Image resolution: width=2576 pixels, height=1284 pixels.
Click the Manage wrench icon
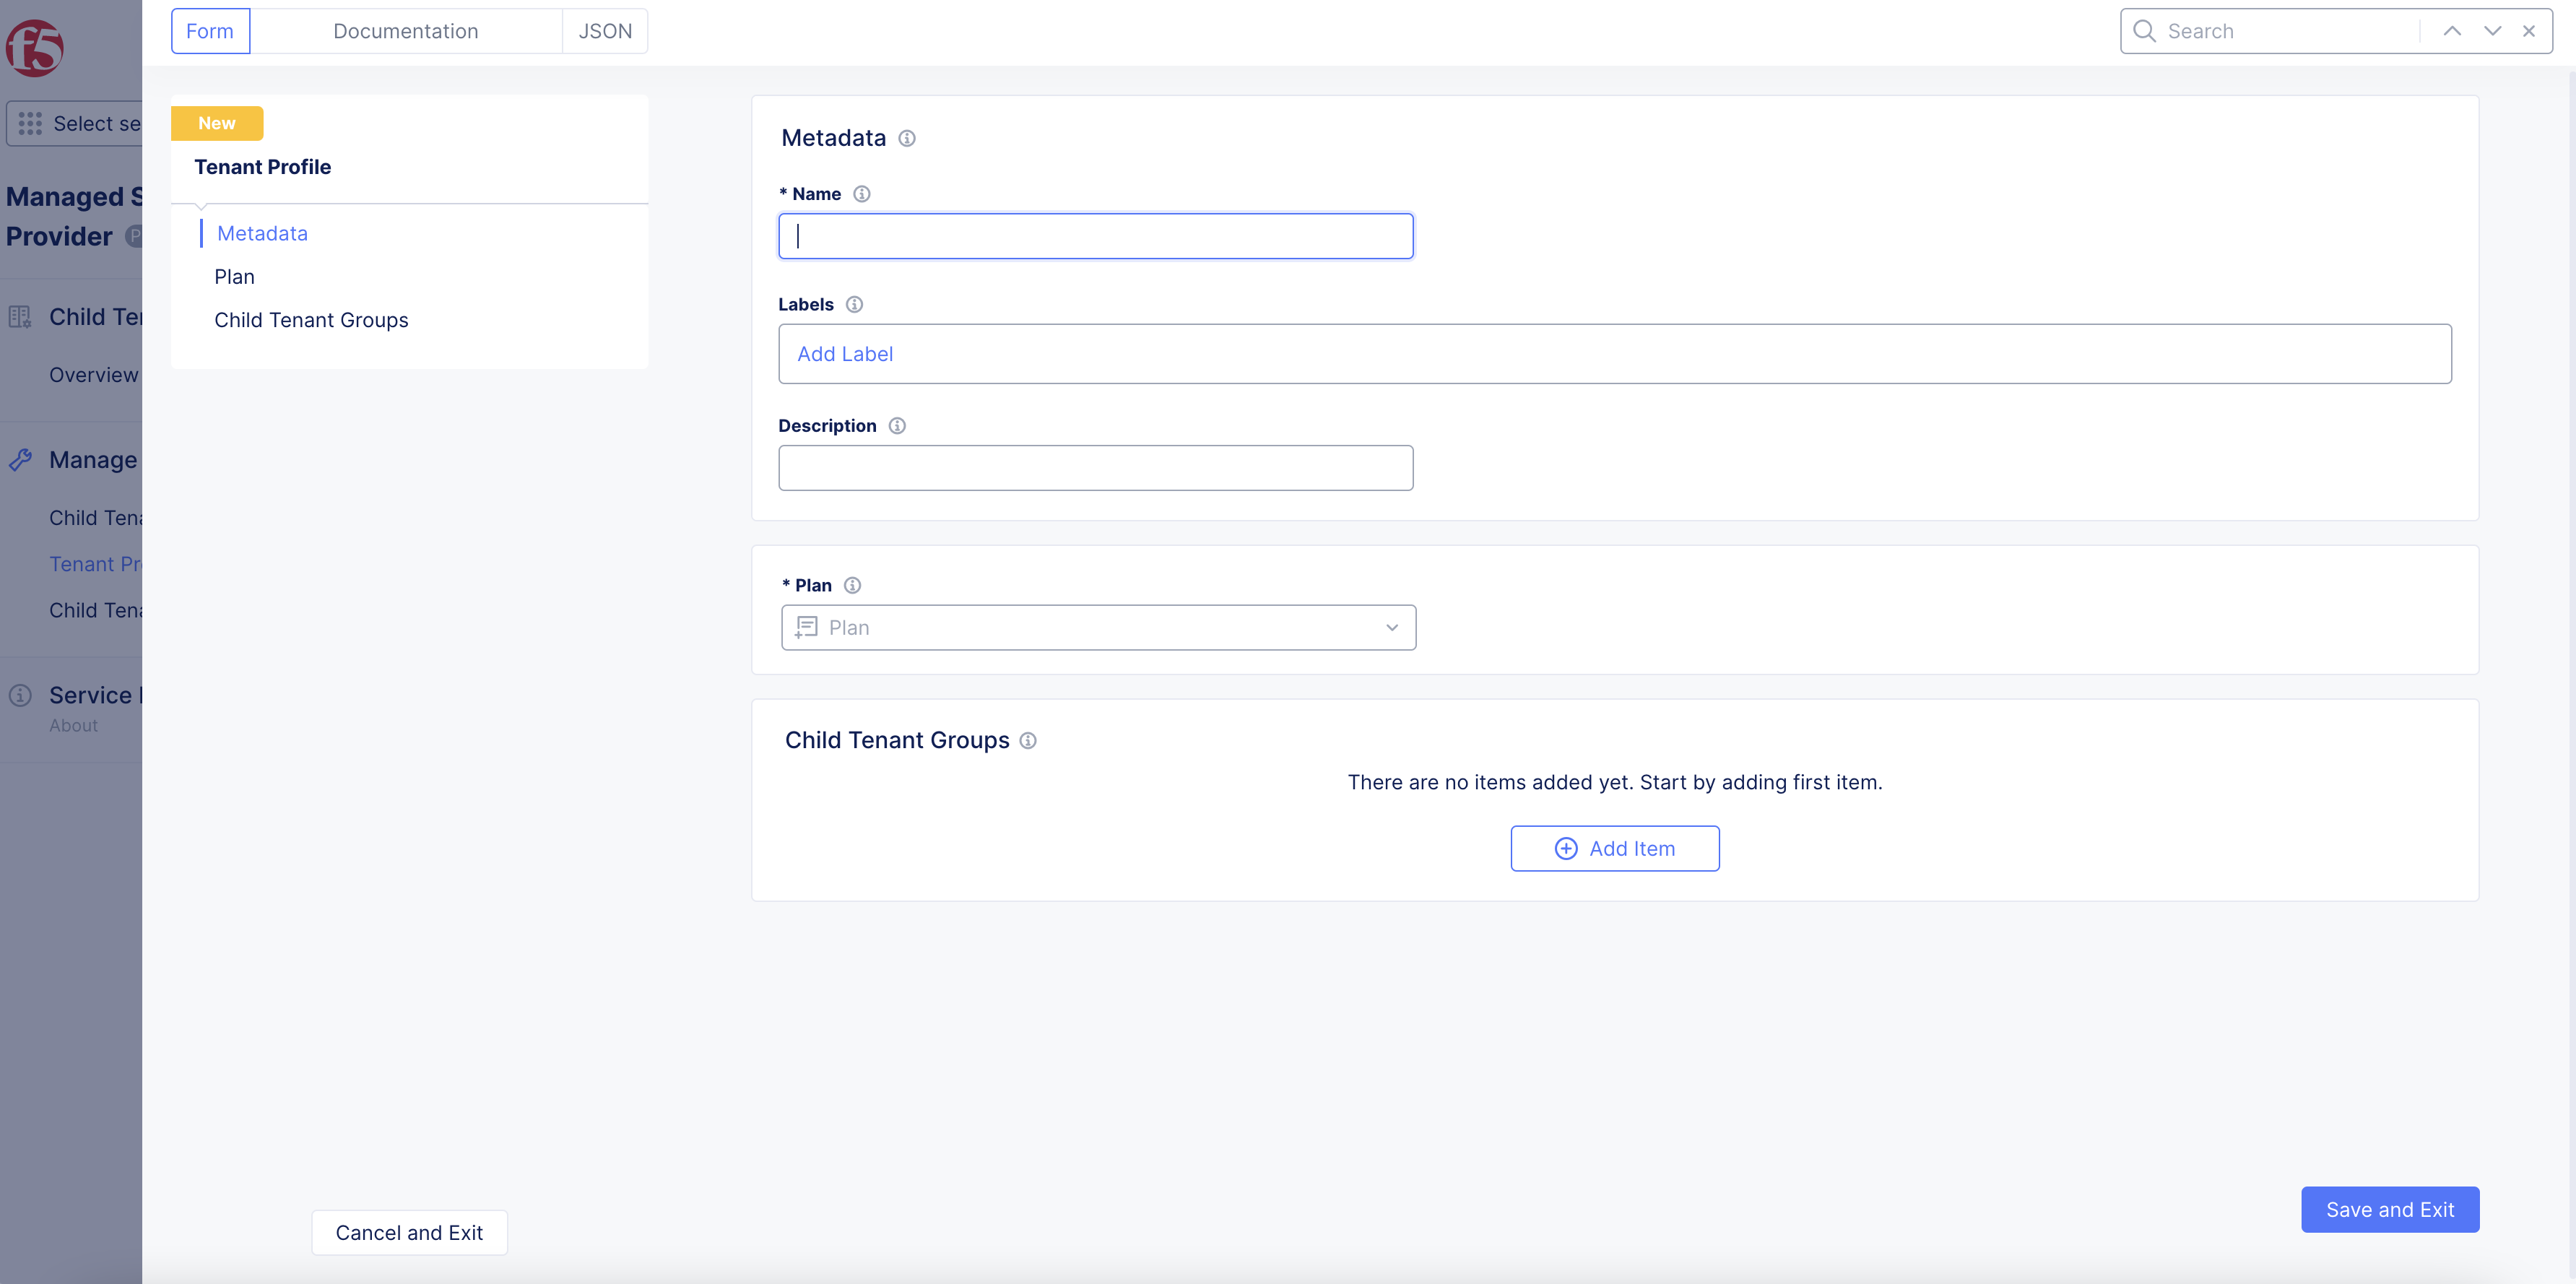tap(20, 460)
